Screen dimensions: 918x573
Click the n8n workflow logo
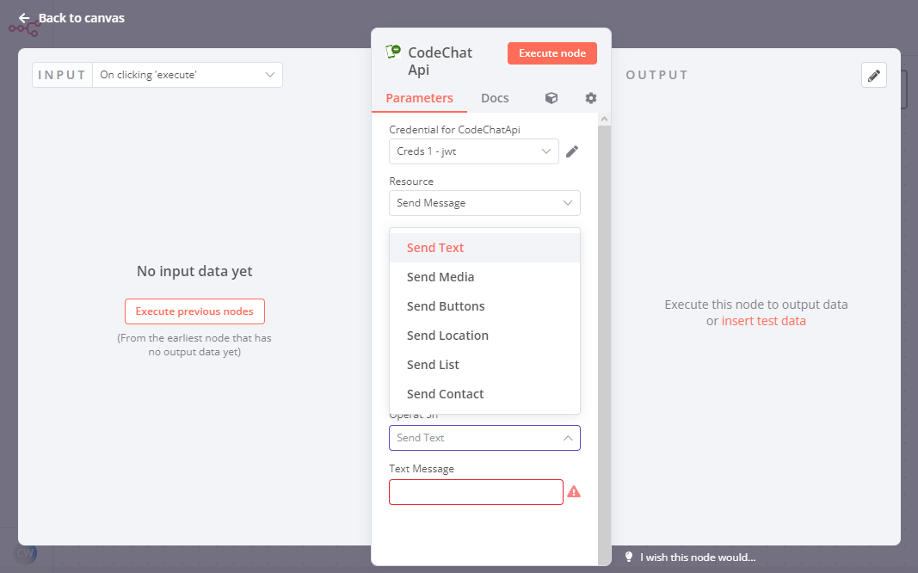25,28
